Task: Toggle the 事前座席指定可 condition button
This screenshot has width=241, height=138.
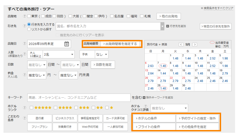Action: point(90,118)
